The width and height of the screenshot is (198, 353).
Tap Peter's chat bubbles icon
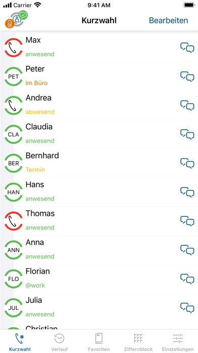(187, 77)
